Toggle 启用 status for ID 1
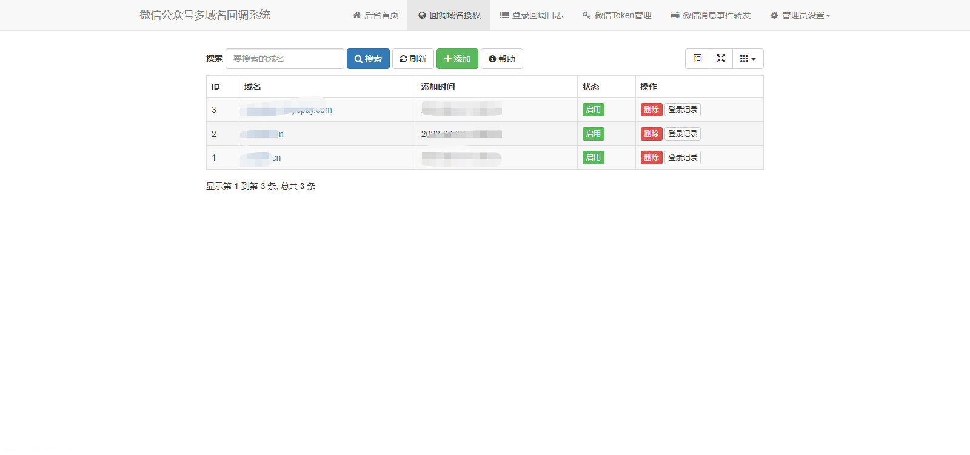This screenshot has height=455, width=970. pos(593,158)
